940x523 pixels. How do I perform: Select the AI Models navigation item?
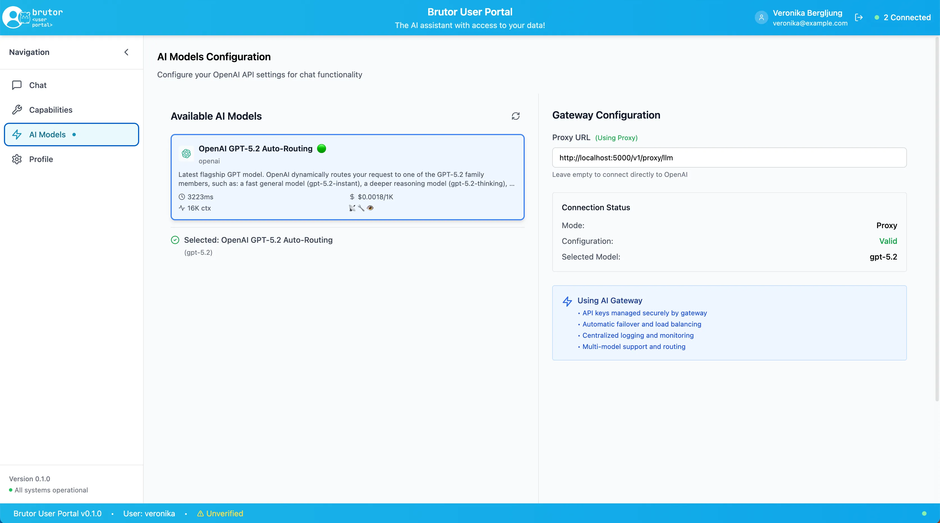tap(72, 135)
